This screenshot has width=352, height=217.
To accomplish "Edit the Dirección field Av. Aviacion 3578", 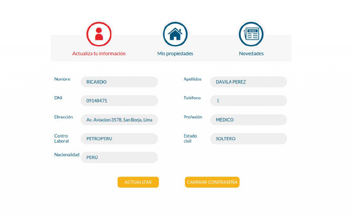I will click(119, 120).
